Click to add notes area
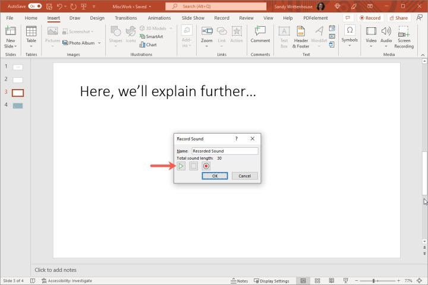Viewport: 428px width, 285px height. coord(55,270)
